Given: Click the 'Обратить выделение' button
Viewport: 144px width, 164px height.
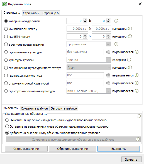Looking at the screenshot, I should (72, 149).
